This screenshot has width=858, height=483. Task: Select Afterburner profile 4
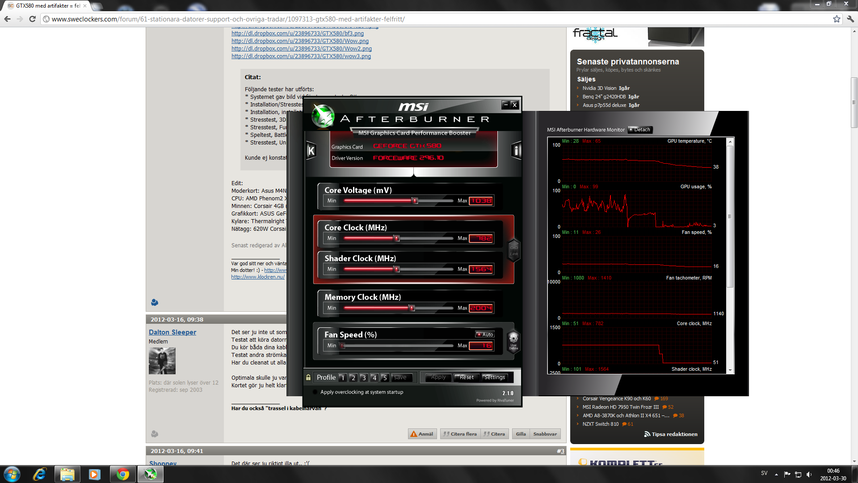pyautogui.click(x=374, y=378)
